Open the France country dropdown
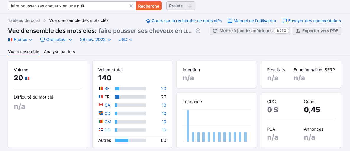The width and height of the screenshot is (350, 151). click(x=20, y=40)
